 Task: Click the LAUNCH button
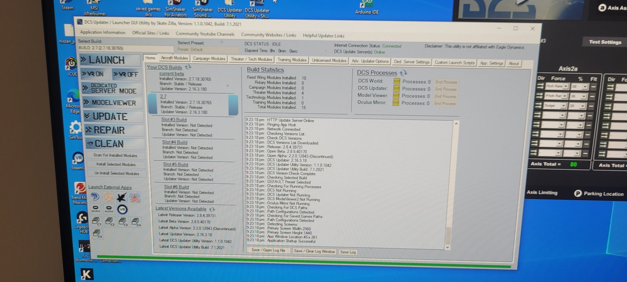click(110, 60)
